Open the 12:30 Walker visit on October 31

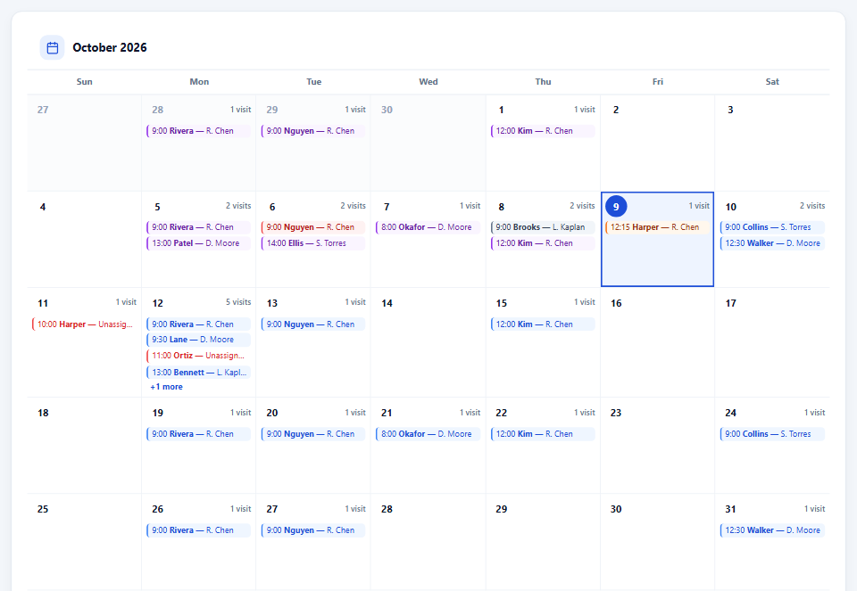[x=772, y=529]
